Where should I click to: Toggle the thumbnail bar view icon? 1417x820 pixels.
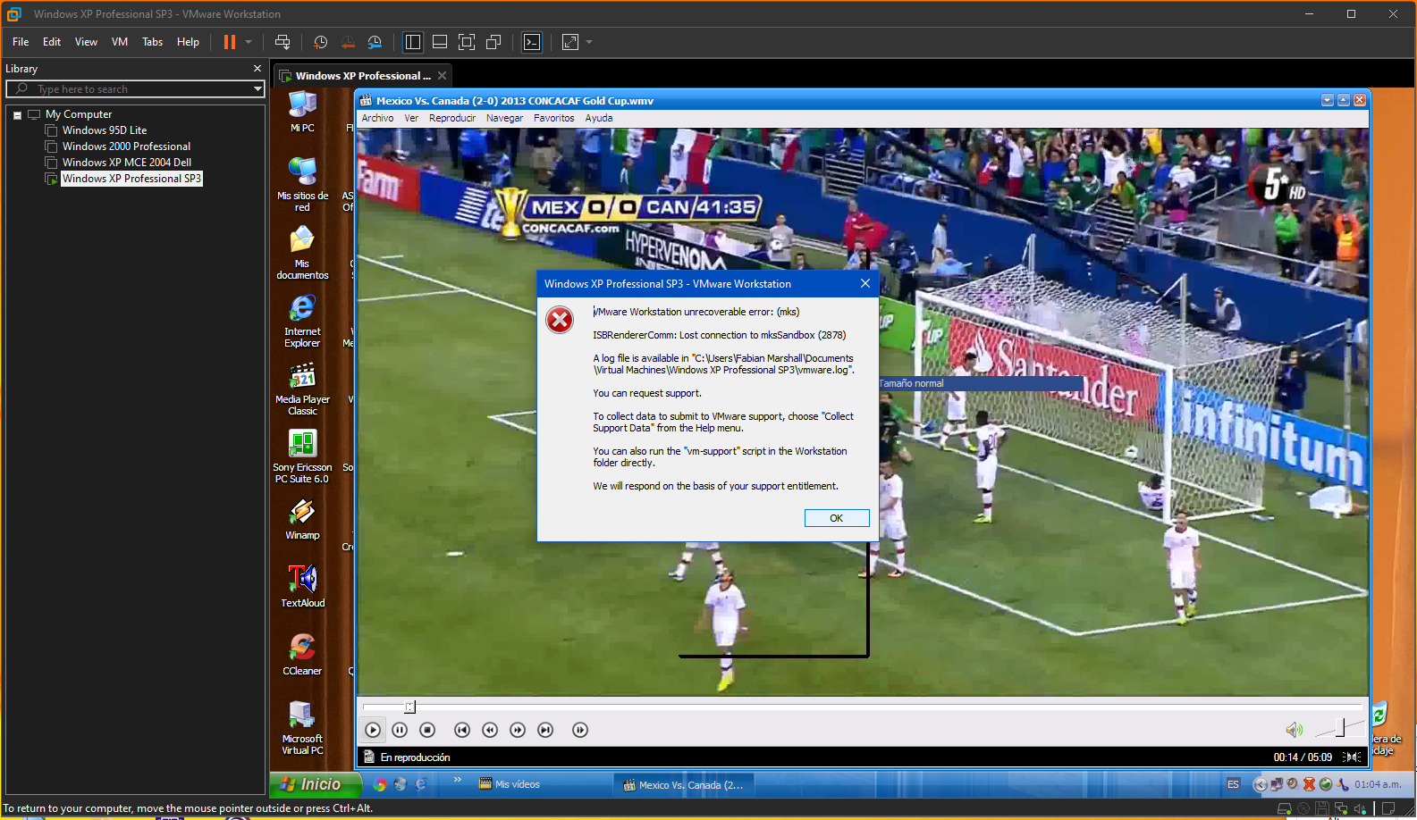pyautogui.click(x=440, y=42)
